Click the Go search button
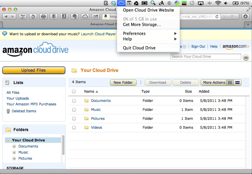Screen dimensions: 252x174 [x=246, y=58]
